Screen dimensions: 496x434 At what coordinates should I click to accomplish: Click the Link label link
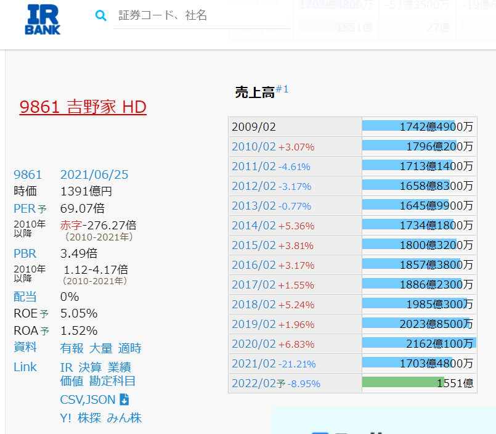25,367
